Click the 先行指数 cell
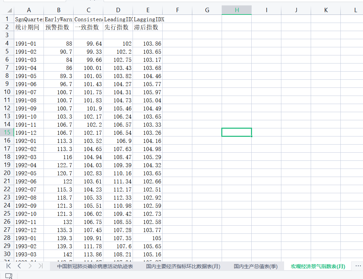Screen dimensions: 363x279 (118, 27)
